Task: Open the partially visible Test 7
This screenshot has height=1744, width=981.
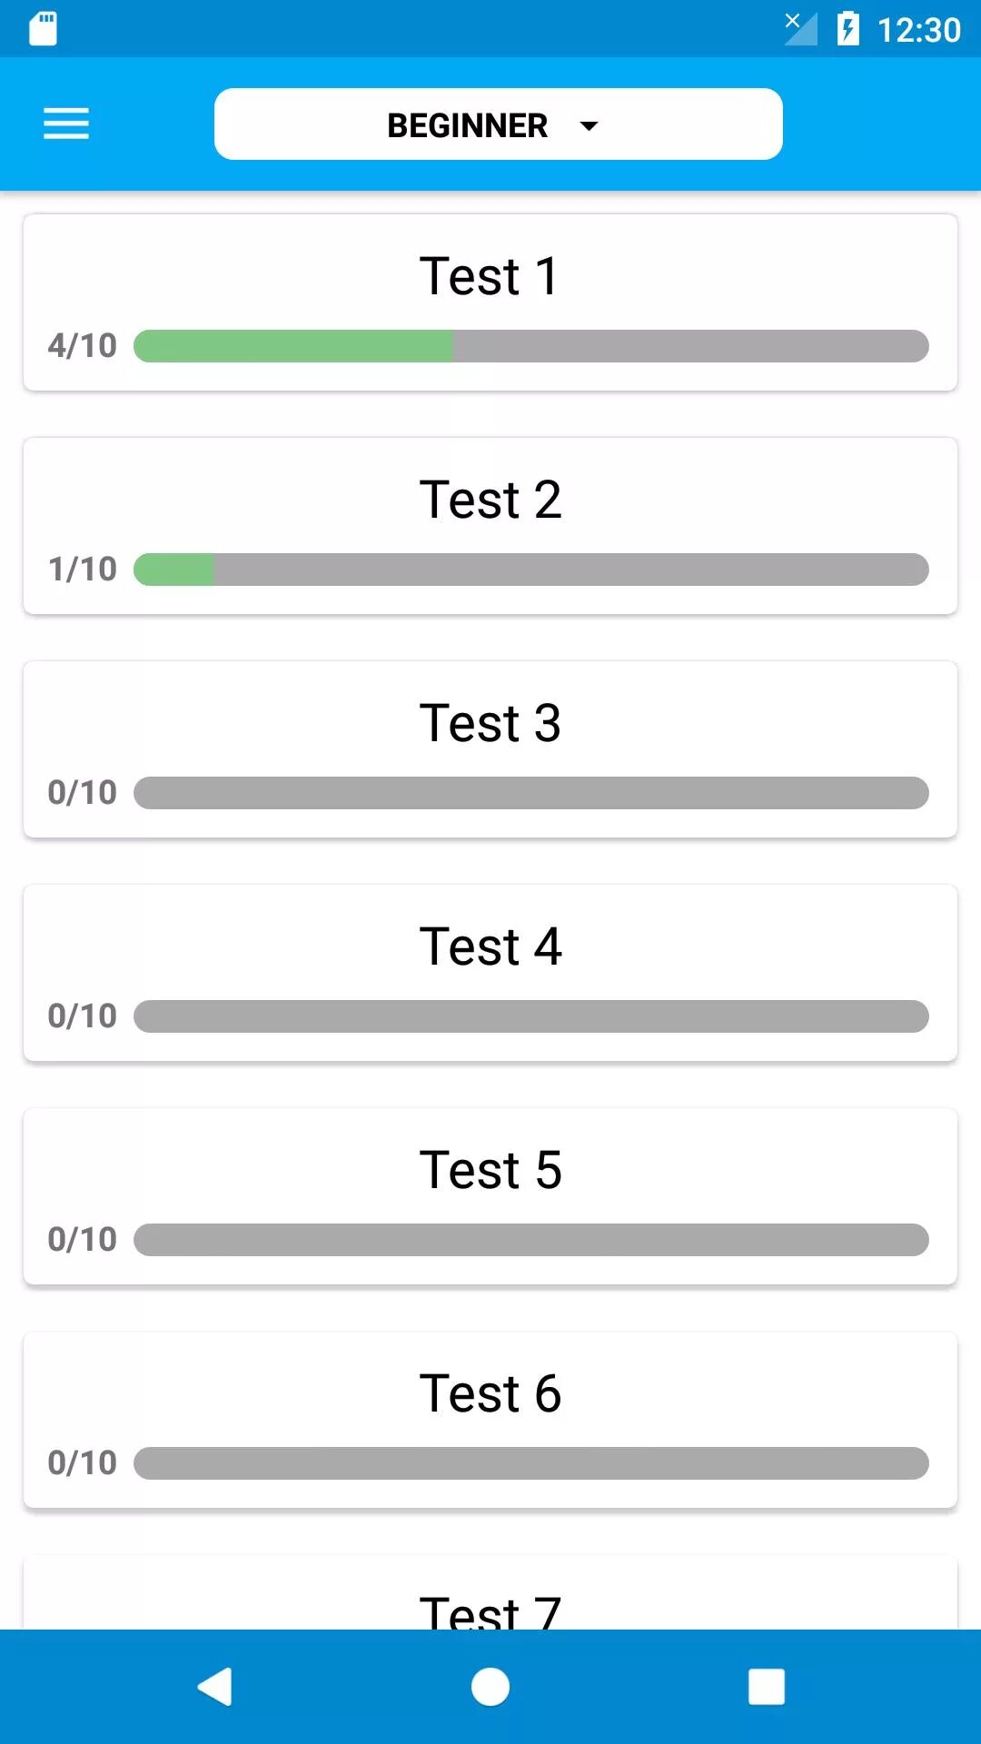Action: pyautogui.click(x=490, y=1606)
